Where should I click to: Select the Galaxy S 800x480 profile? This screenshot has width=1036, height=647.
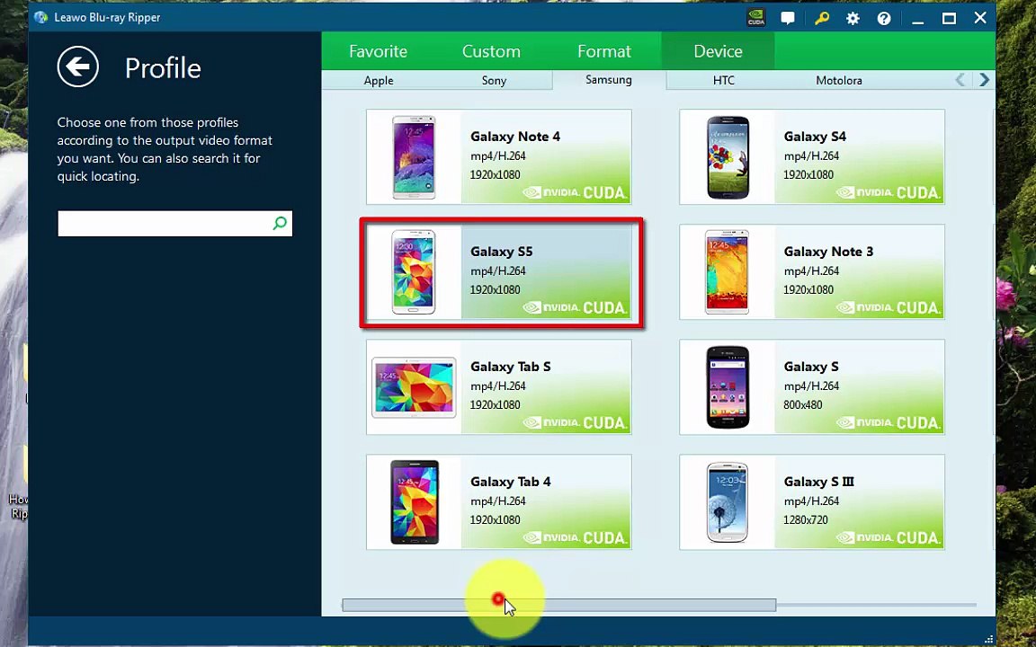(812, 387)
